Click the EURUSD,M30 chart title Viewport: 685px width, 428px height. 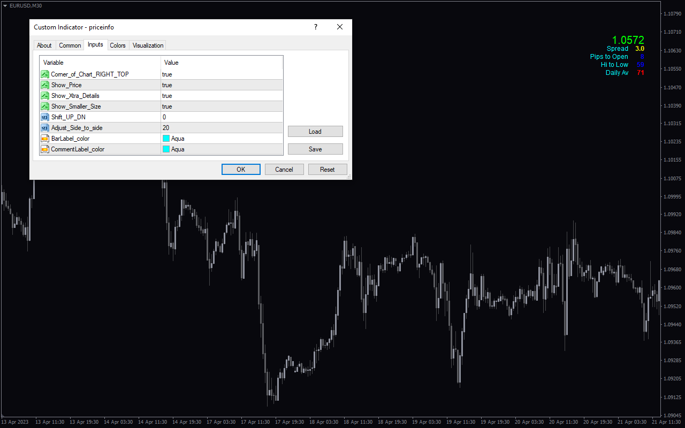[x=26, y=5]
